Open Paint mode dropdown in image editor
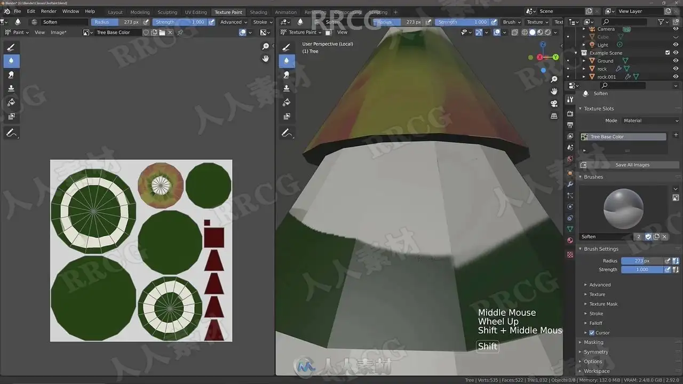This screenshot has width=683, height=384. tap(17, 33)
